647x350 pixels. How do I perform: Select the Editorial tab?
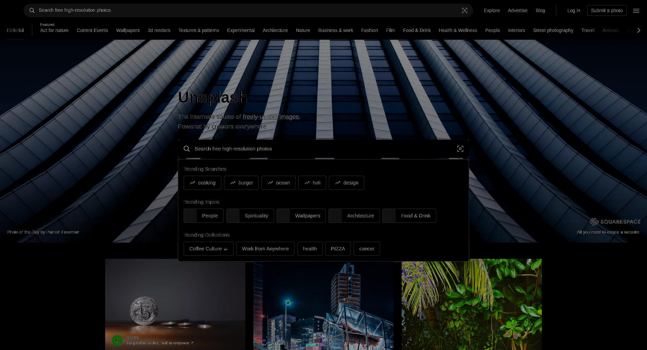[15, 30]
